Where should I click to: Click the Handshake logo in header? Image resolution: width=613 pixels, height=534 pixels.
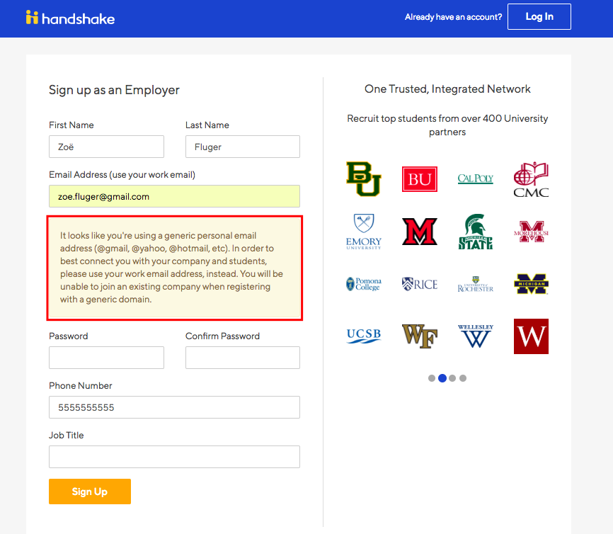click(x=70, y=18)
